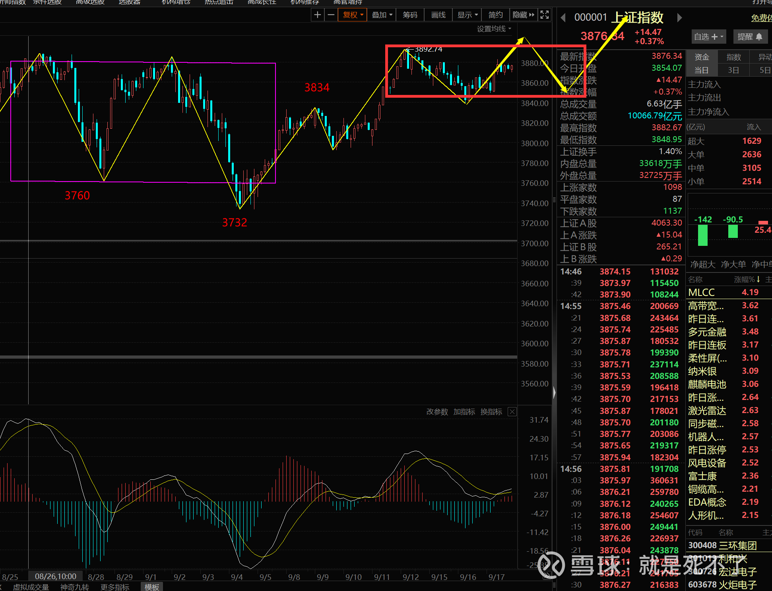Toggle 隐藏 to hide the right panel

point(523,15)
